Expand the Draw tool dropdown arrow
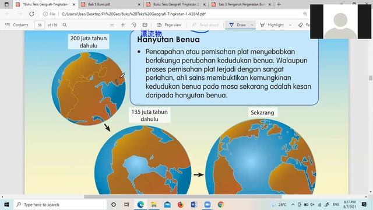Viewport: 373px width, 210px height. click(x=252, y=24)
